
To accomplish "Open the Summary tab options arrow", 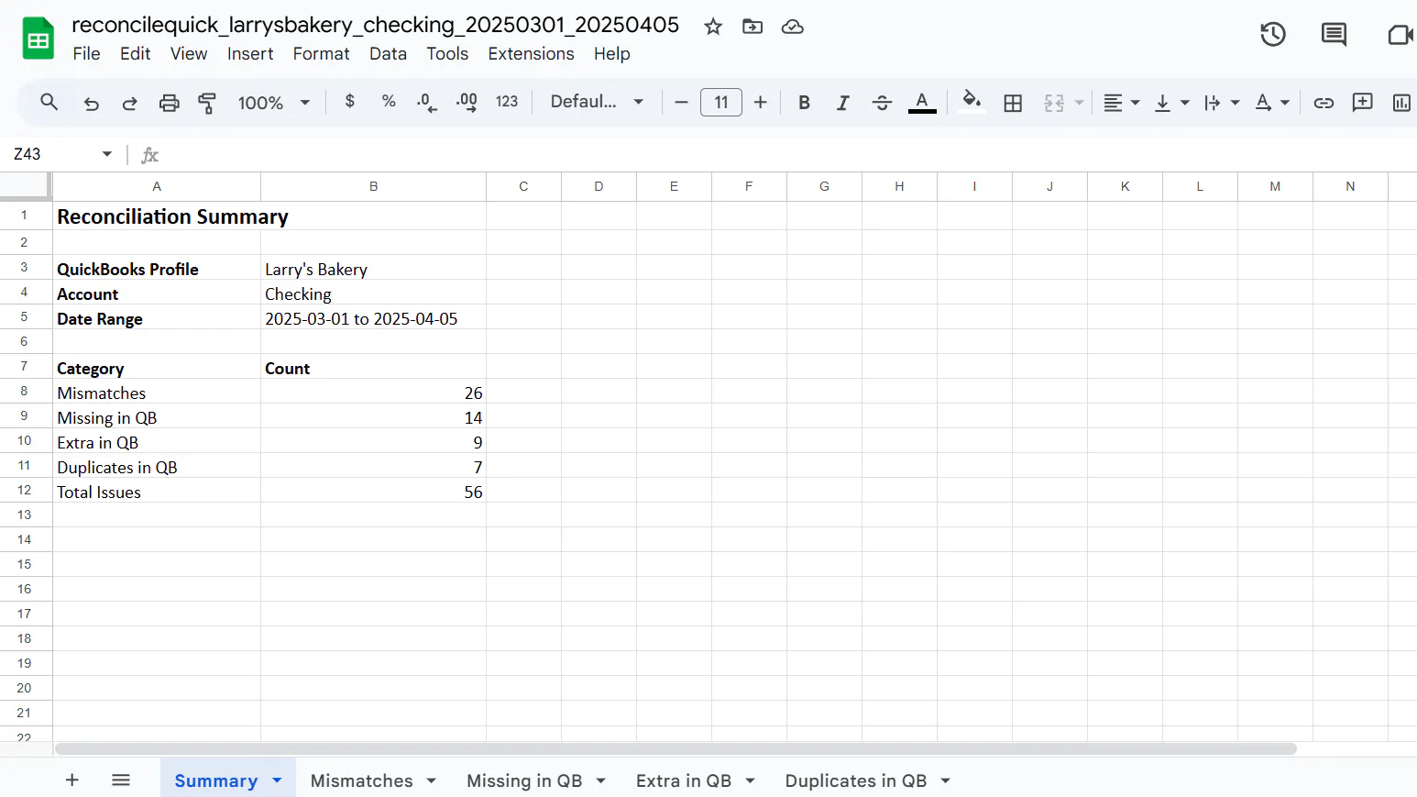I will pyautogui.click(x=277, y=780).
